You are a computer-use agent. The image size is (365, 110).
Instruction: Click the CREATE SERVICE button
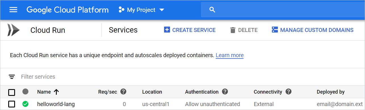tap(190, 30)
